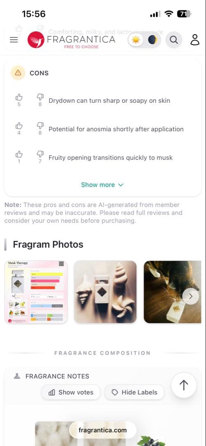The height and width of the screenshot is (446, 206).
Task: Advance Fragram Photos carousel with right chevron
Action: pos(190,297)
